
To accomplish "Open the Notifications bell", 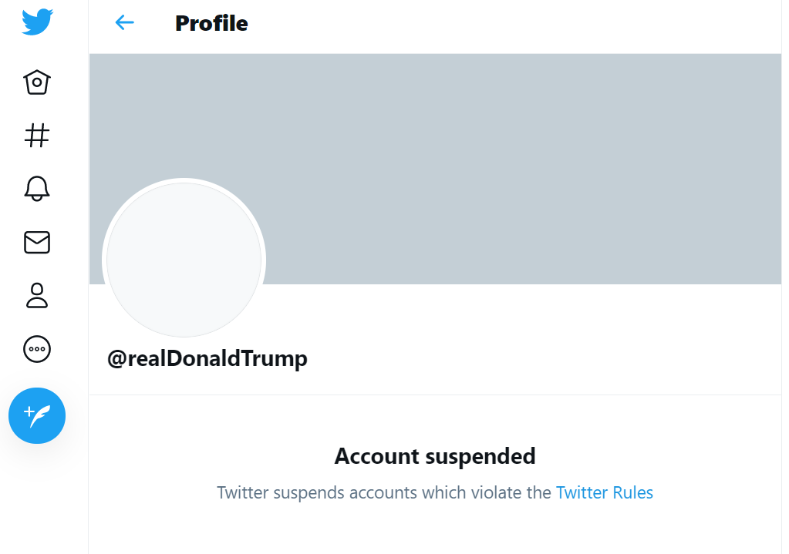I will coord(37,188).
